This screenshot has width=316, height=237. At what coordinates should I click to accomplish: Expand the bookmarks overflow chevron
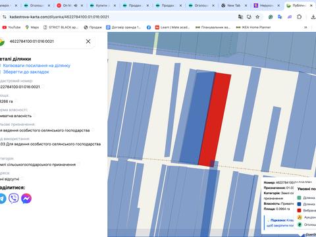pos(305,28)
